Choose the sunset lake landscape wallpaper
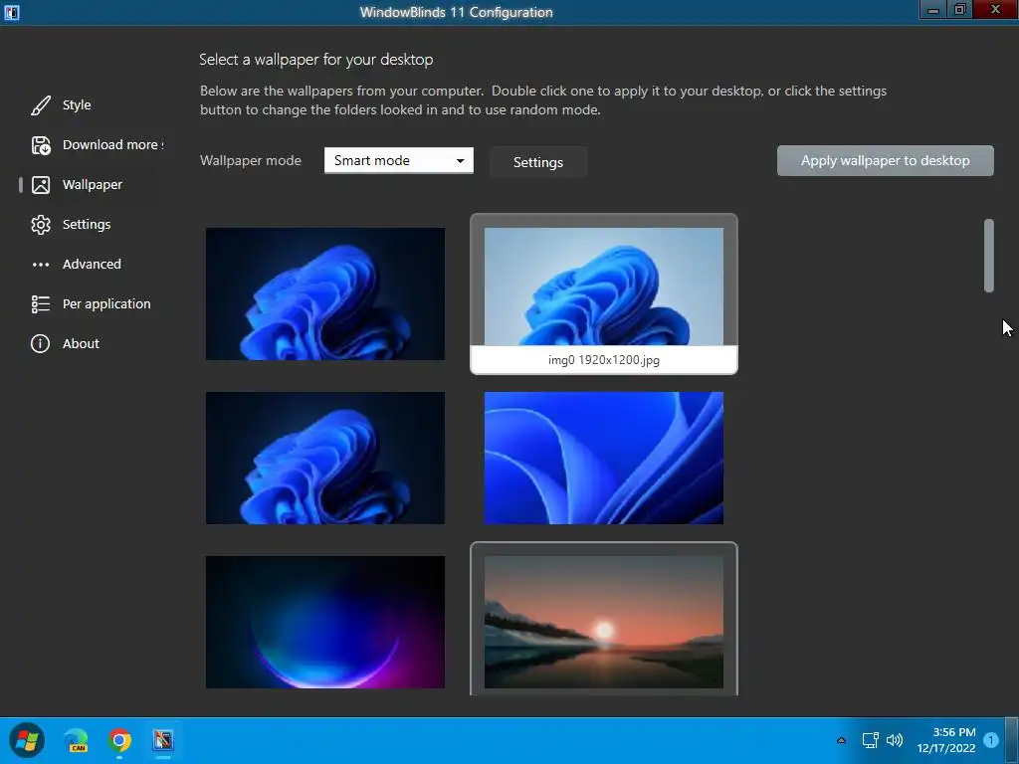This screenshot has width=1019, height=764. 604,622
